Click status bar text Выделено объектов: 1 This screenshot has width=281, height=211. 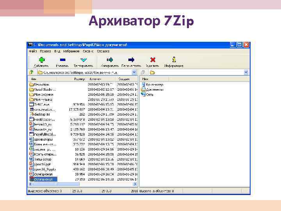[x=45, y=191]
